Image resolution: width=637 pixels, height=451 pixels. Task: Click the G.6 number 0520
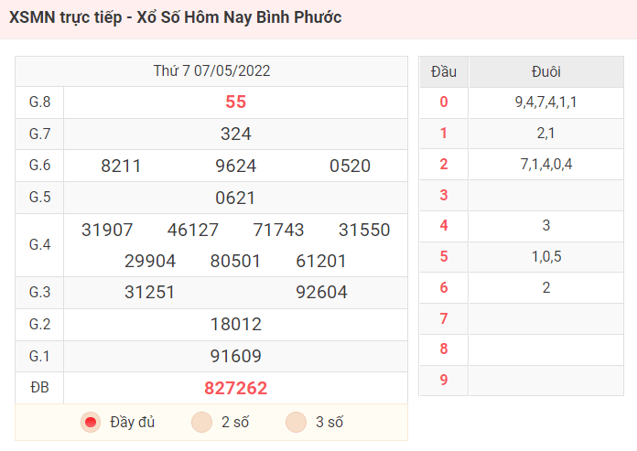351,166
